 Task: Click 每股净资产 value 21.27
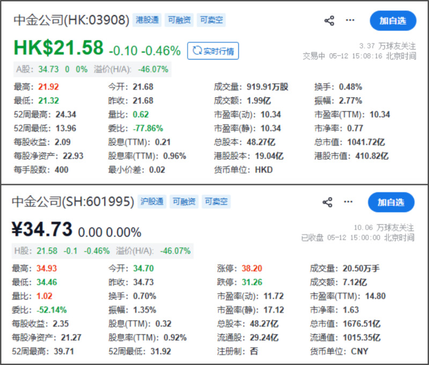[71, 337]
